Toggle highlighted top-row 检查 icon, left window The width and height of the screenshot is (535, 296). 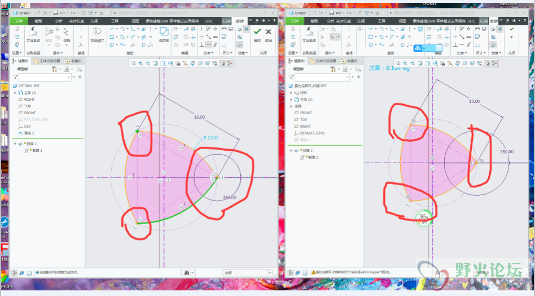[x=247, y=29]
